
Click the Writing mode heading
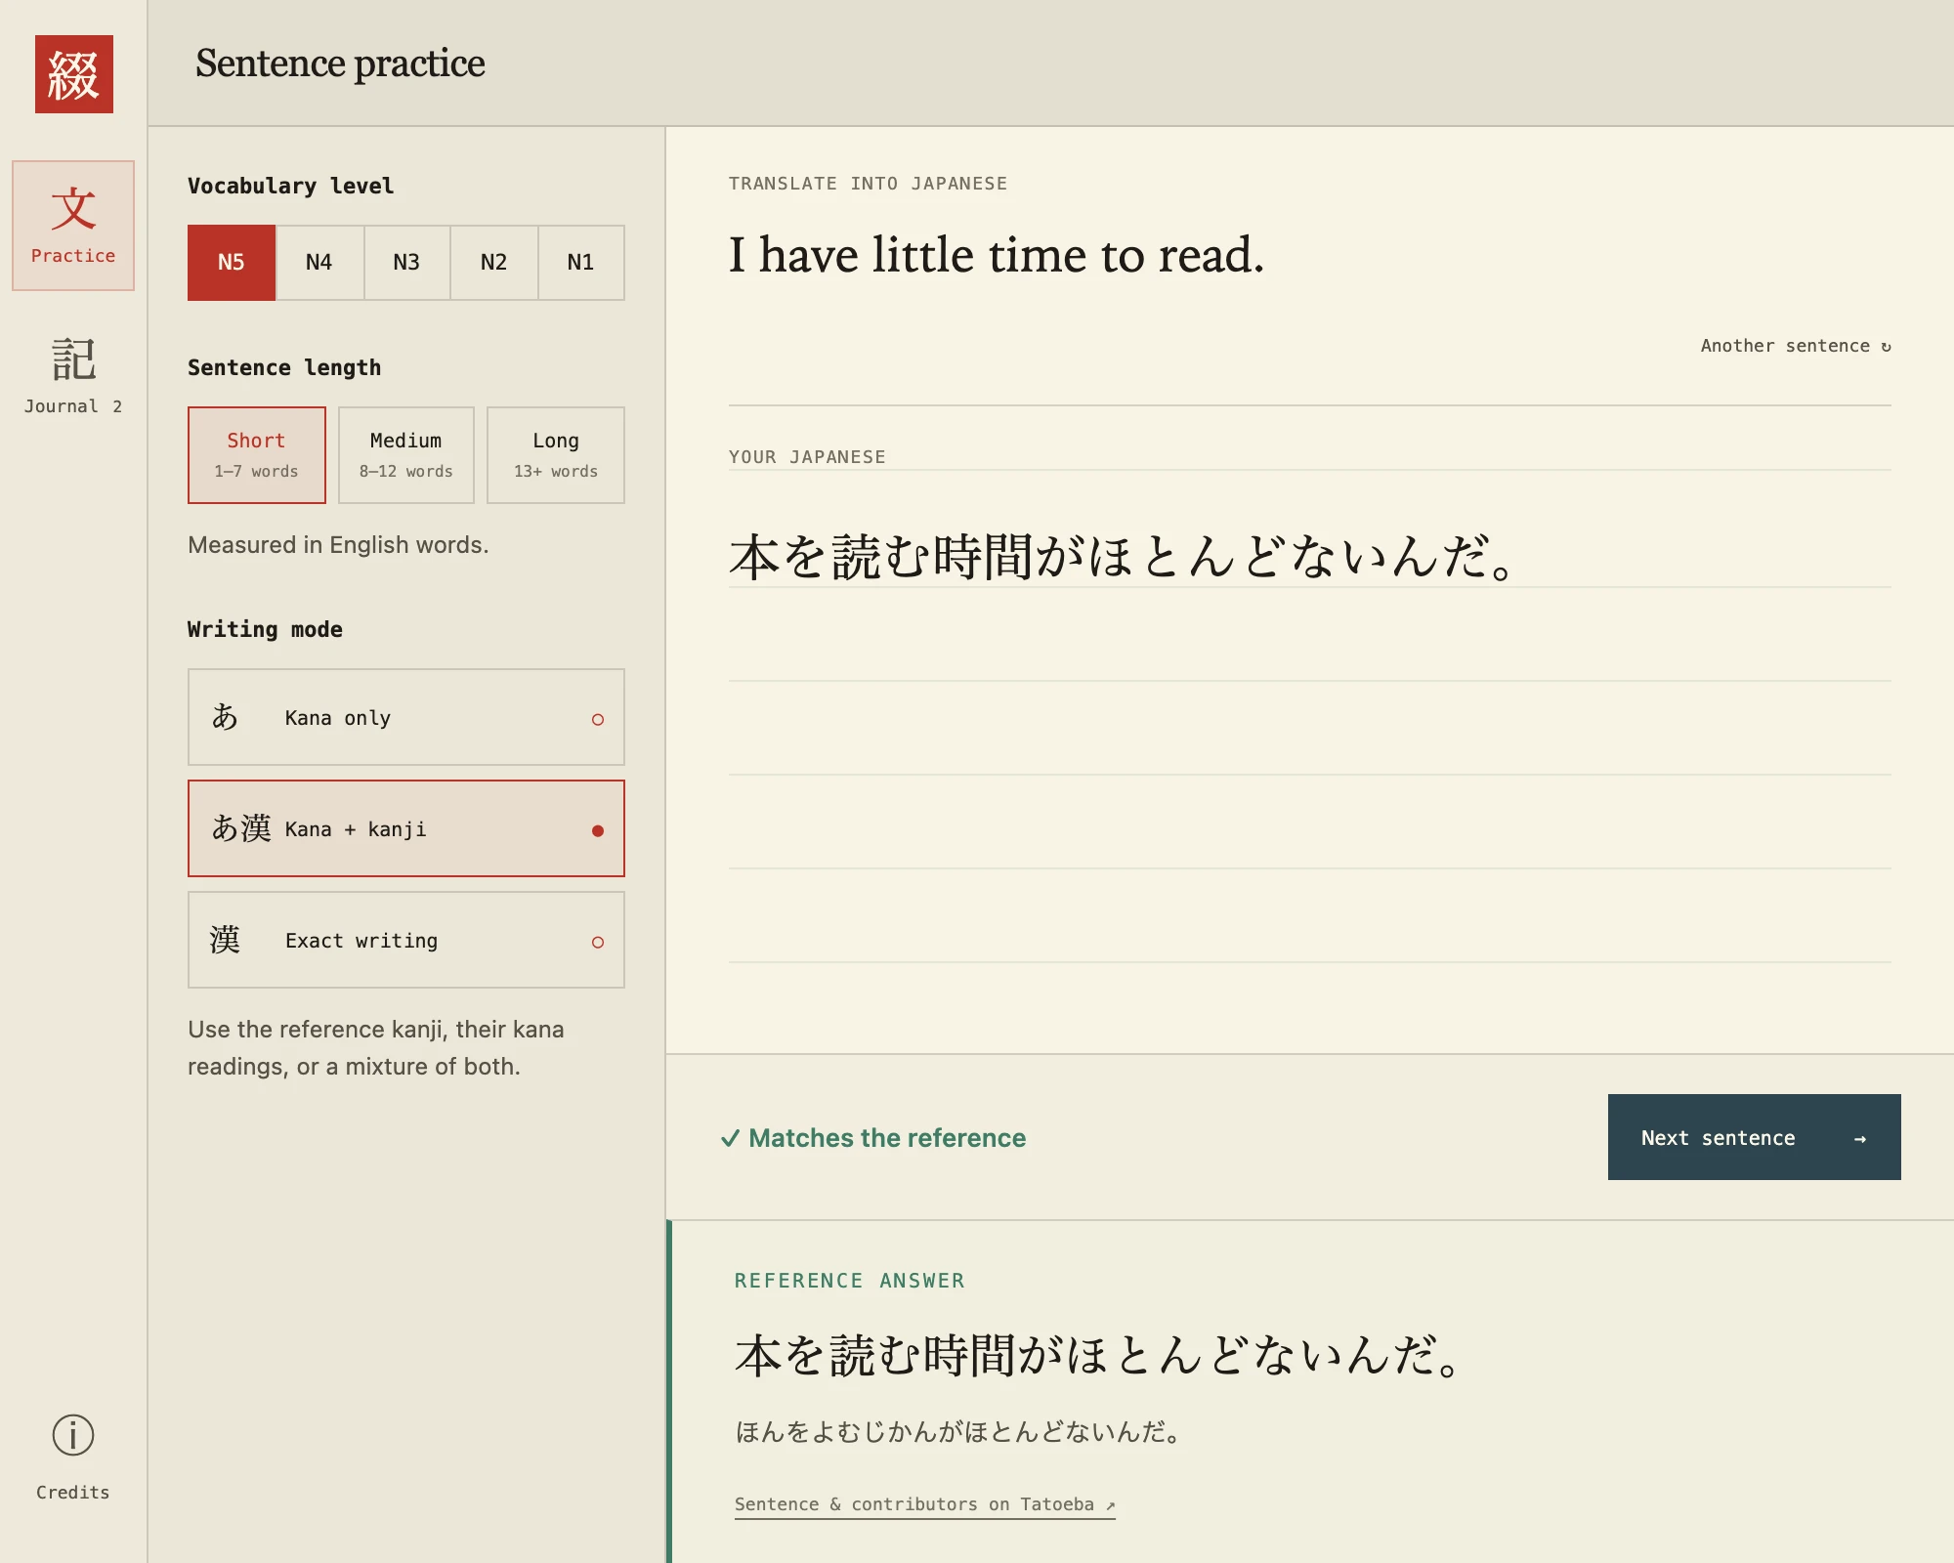pyautogui.click(x=265, y=629)
